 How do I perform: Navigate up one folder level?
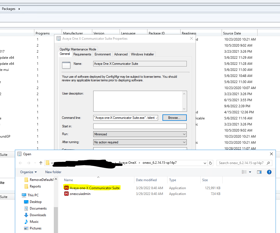tap(41, 163)
